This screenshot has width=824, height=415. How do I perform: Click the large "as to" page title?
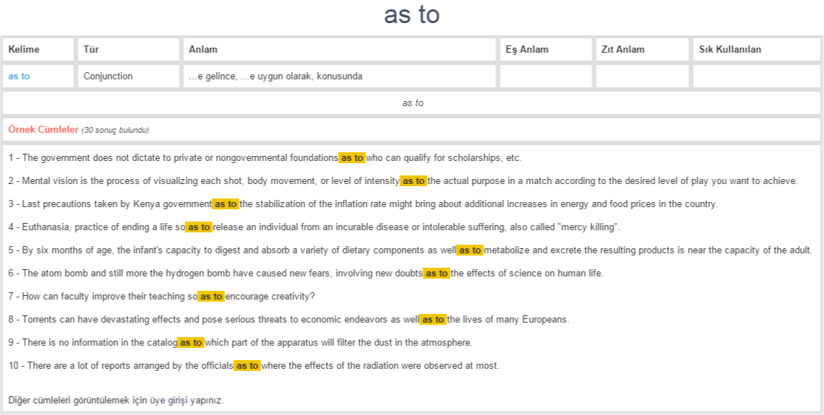[x=411, y=15]
